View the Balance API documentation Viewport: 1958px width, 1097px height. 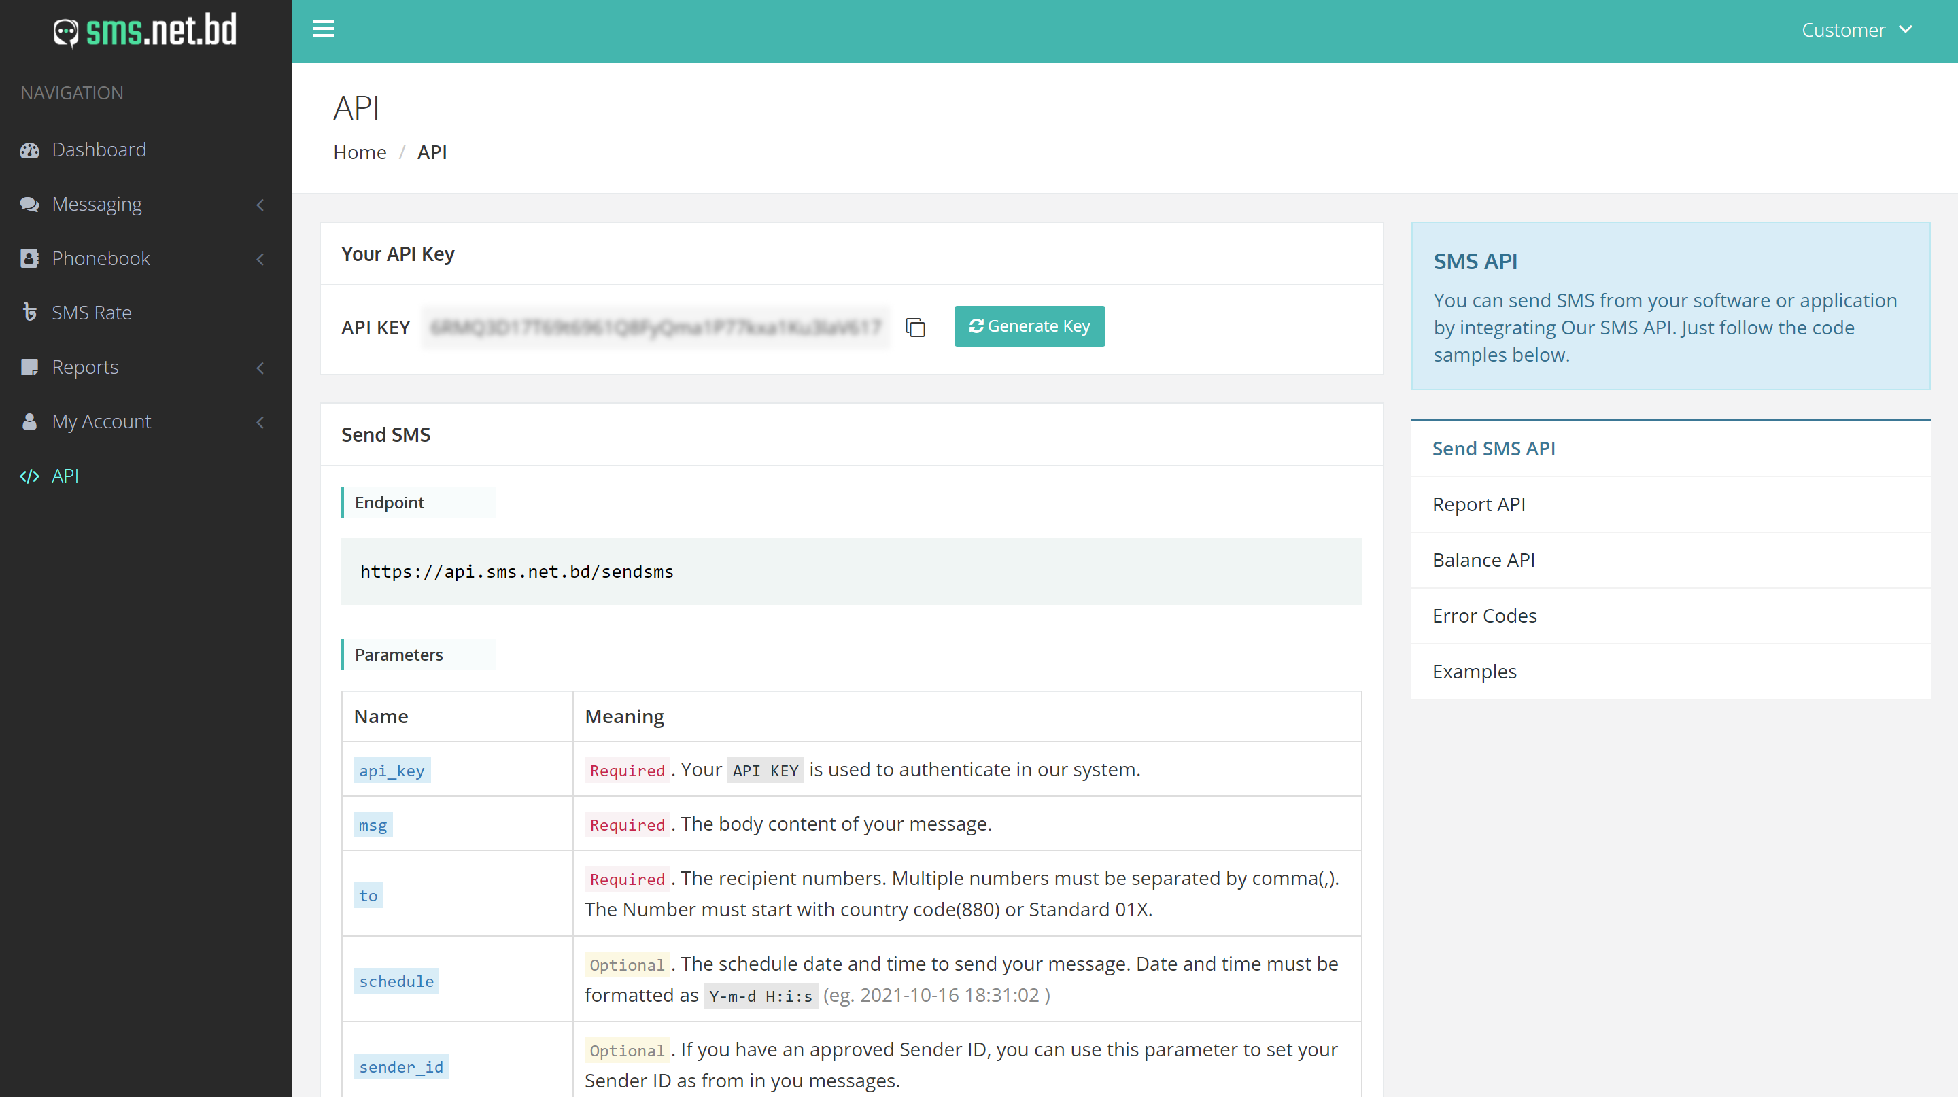point(1483,560)
